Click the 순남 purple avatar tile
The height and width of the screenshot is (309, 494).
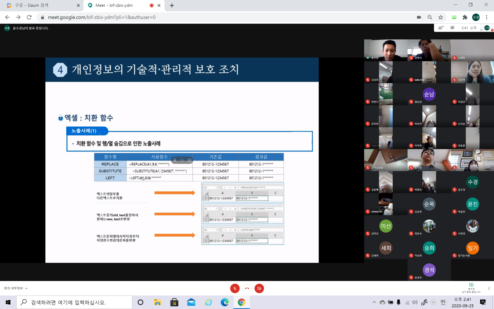[429, 94]
